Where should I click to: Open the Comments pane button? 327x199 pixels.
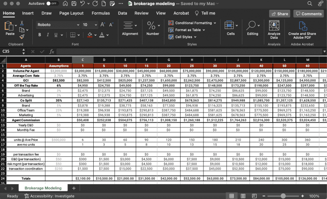coord(309,14)
